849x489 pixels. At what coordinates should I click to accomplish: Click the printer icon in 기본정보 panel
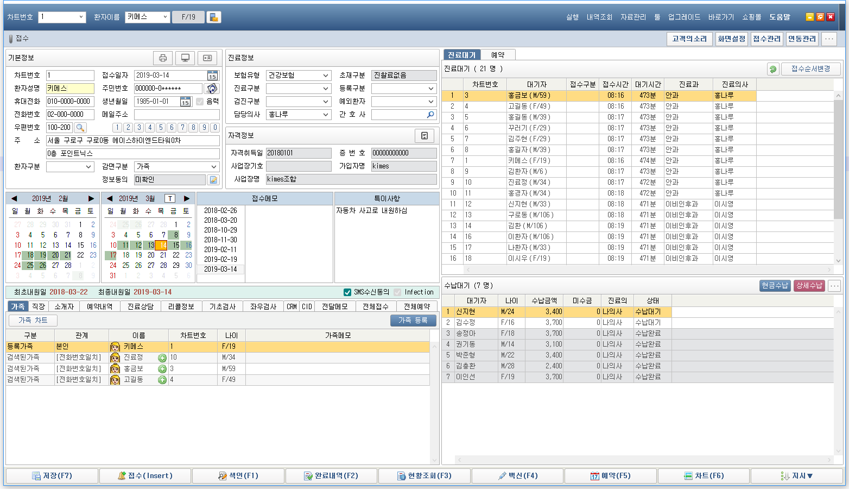pos(163,58)
